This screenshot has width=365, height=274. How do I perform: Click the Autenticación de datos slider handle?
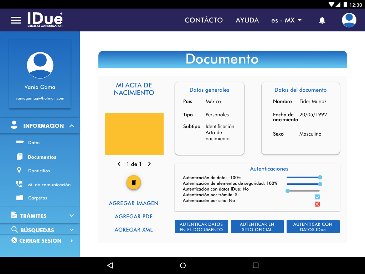click(x=320, y=177)
